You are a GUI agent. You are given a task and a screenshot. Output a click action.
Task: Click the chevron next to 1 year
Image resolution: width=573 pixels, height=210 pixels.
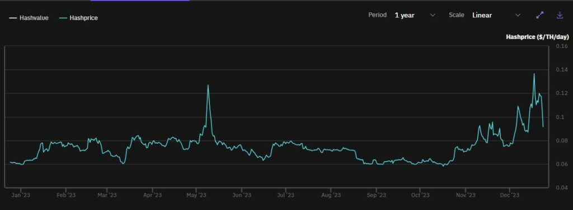tap(433, 15)
